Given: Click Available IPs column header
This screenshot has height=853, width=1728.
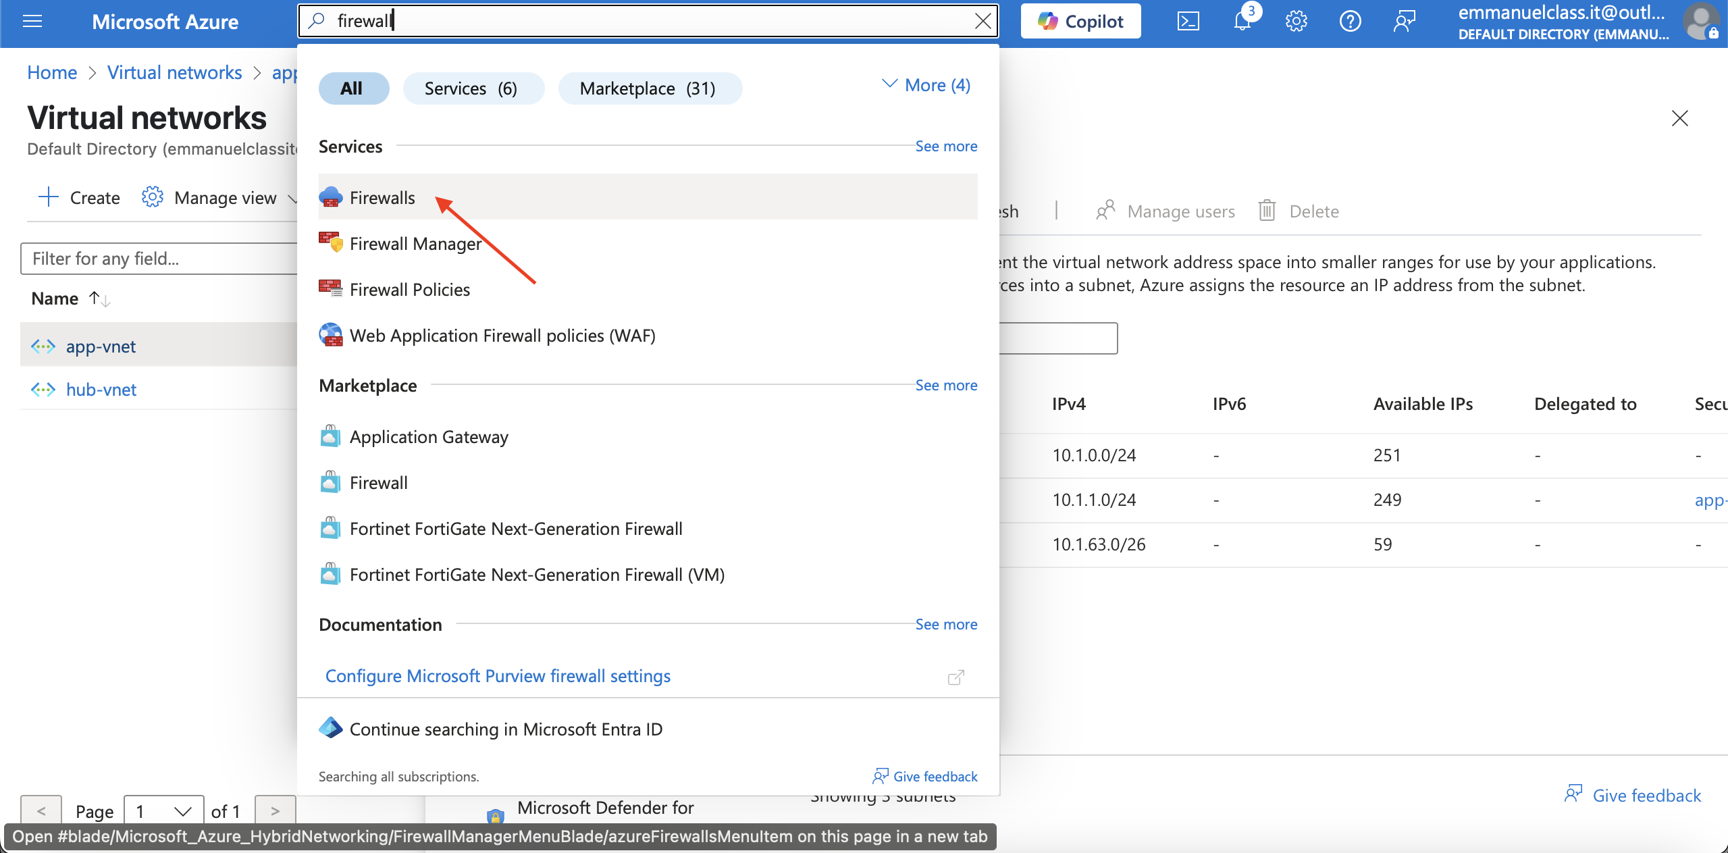Looking at the screenshot, I should tap(1423, 404).
